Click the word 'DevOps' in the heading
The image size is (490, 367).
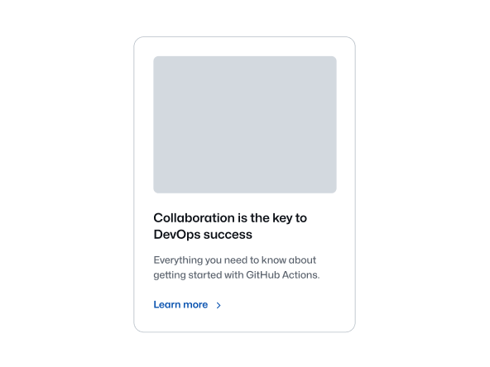(x=177, y=235)
